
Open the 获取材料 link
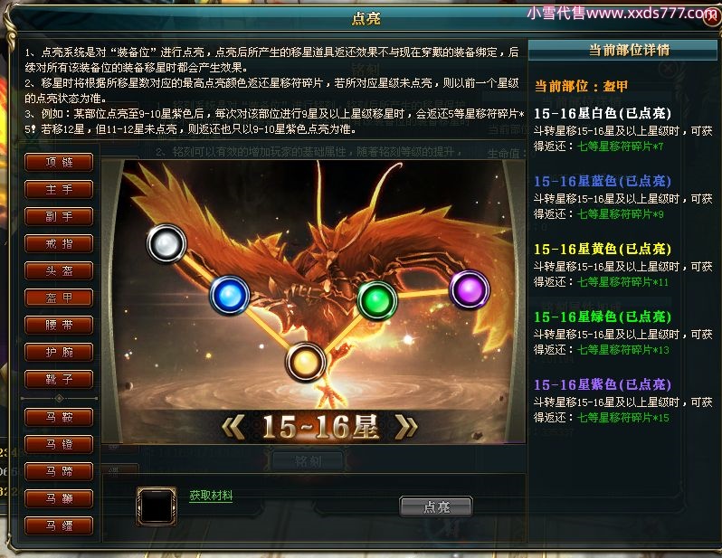coord(211,496)
